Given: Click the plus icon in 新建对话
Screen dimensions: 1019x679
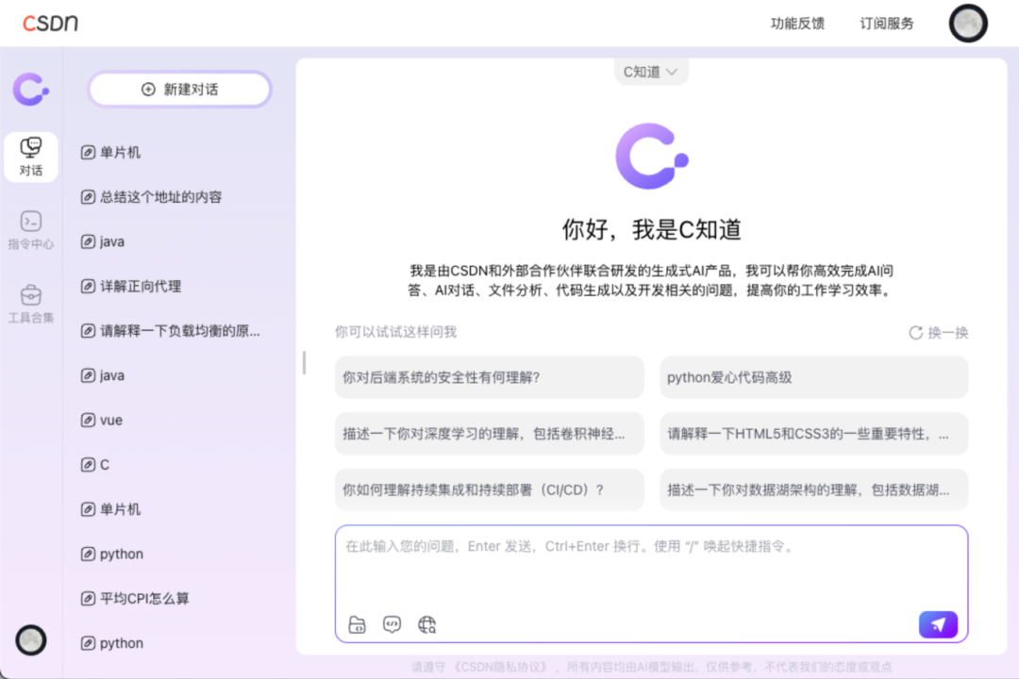Looking at the screenshot, I should [148, 89].
